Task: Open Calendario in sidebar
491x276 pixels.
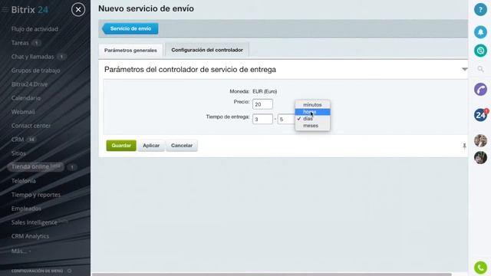Action: (26, 98)
